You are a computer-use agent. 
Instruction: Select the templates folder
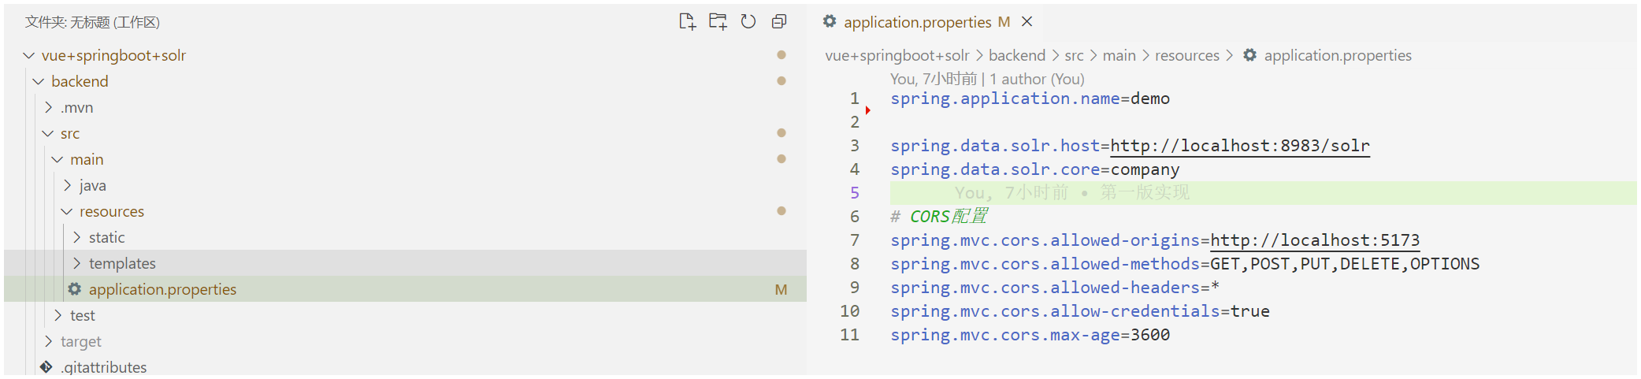(x=122, y=263)
